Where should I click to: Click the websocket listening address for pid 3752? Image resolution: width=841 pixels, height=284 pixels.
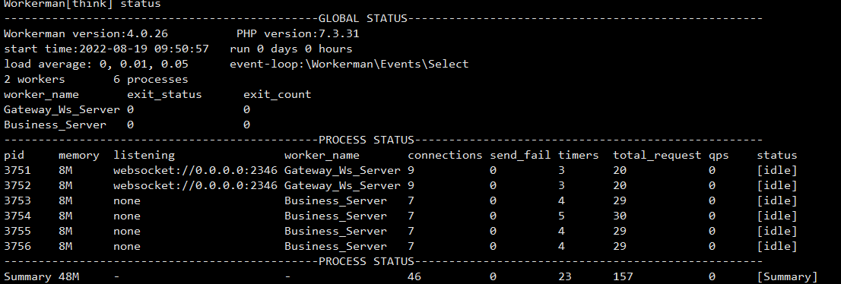195,185
